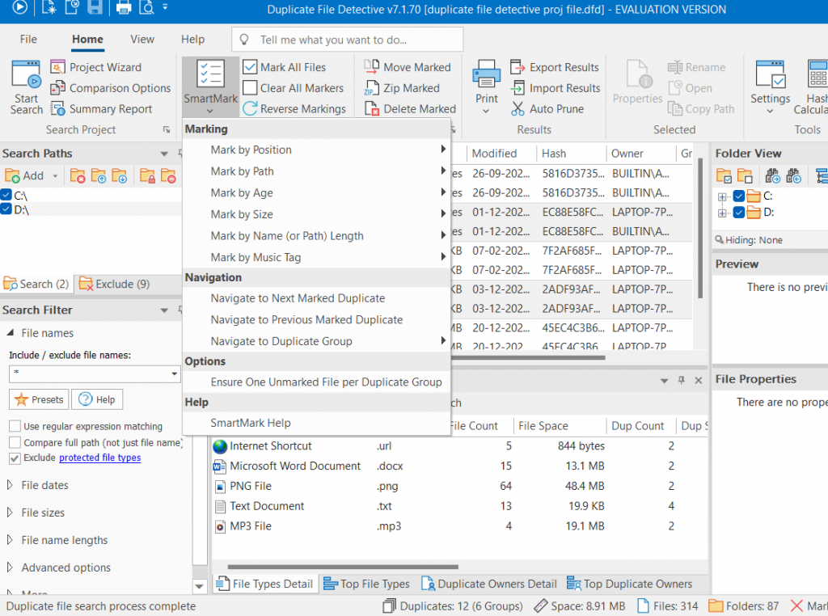The width and height of the screenshot is (828, 616).
Task: Open the Project Wizard
Action: (96, 68)
